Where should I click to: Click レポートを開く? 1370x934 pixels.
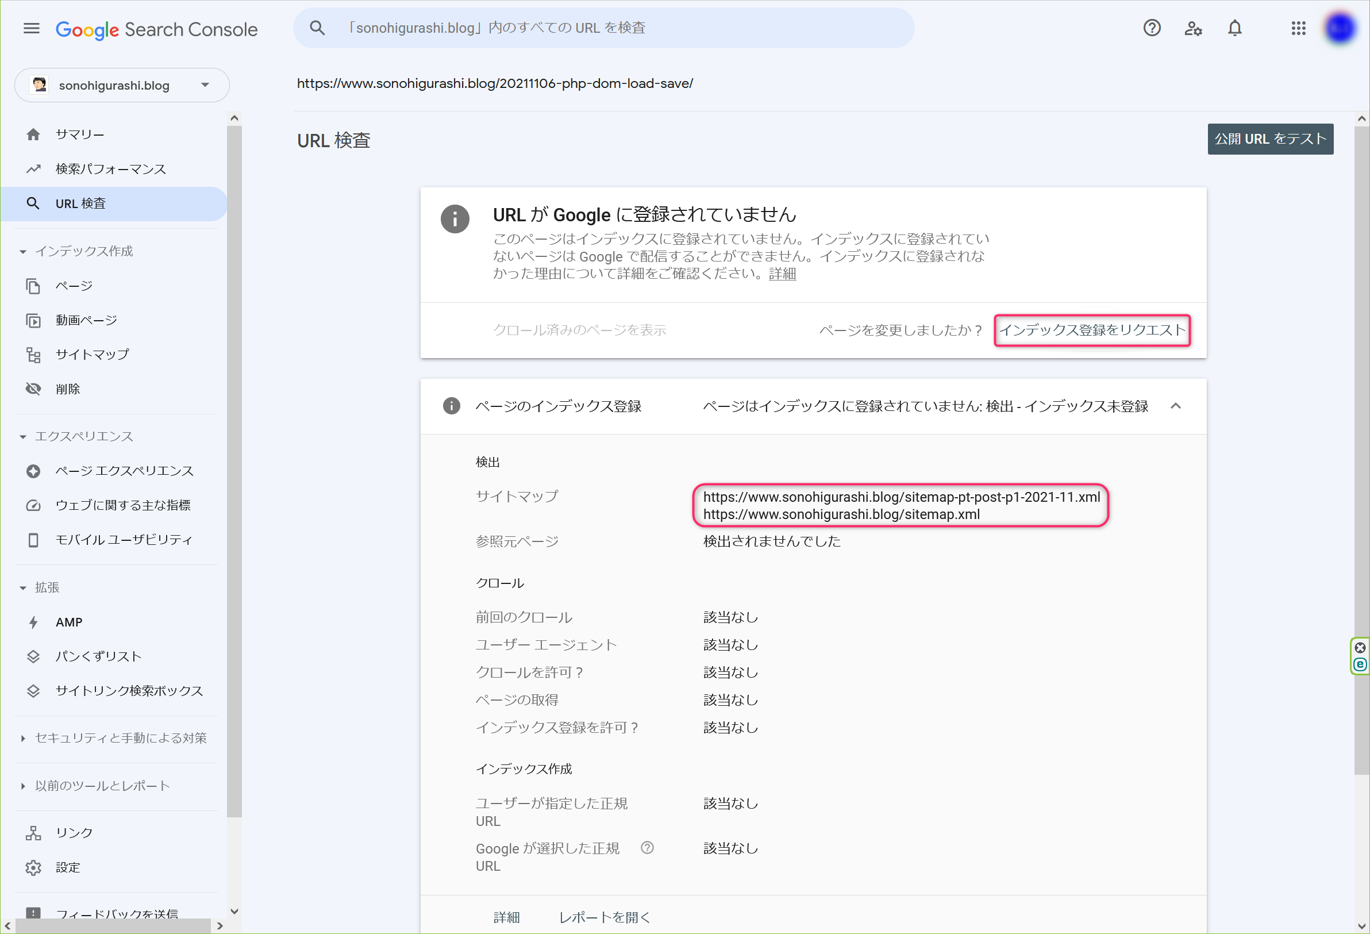[604, 917]
